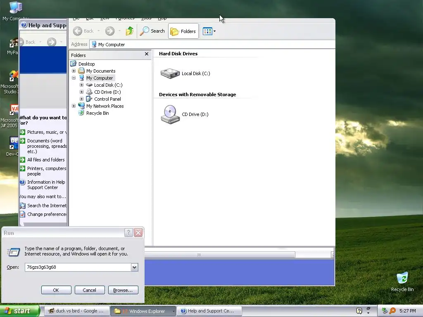This screenshot has height=317, width=423.
Task: Expand CD Drive (D:) tree node
Action: (x=81, y=92)
